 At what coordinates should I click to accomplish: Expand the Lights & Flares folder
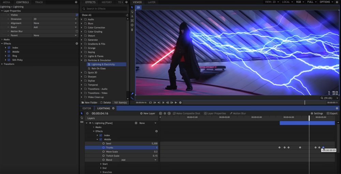(x=81, y=56)
